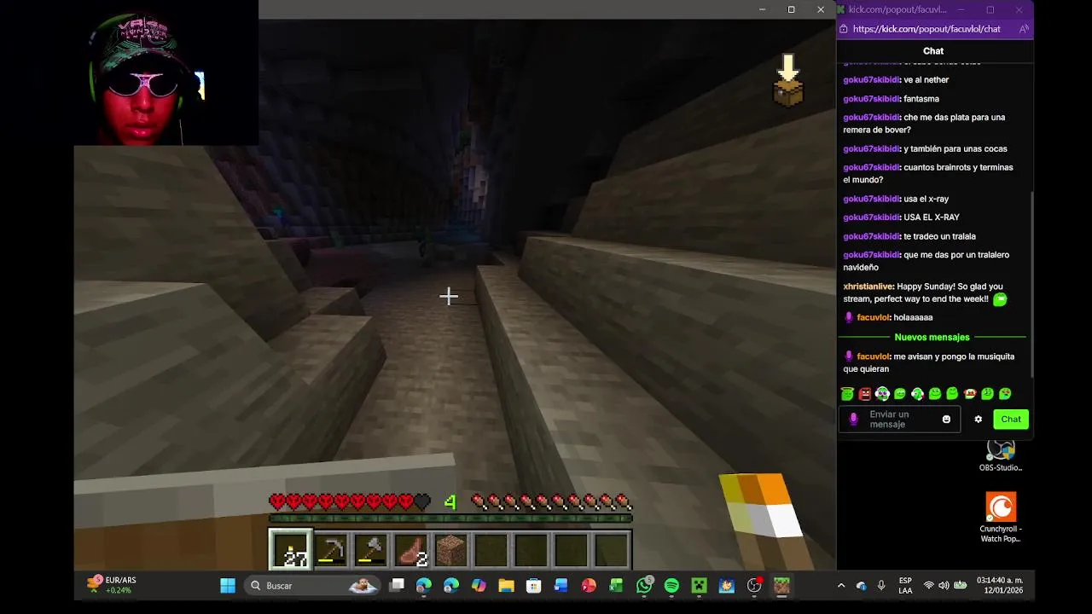Viewport: 1092px width, 614px height.
Task: Click the Windows Start button
Action: point(228,586)
